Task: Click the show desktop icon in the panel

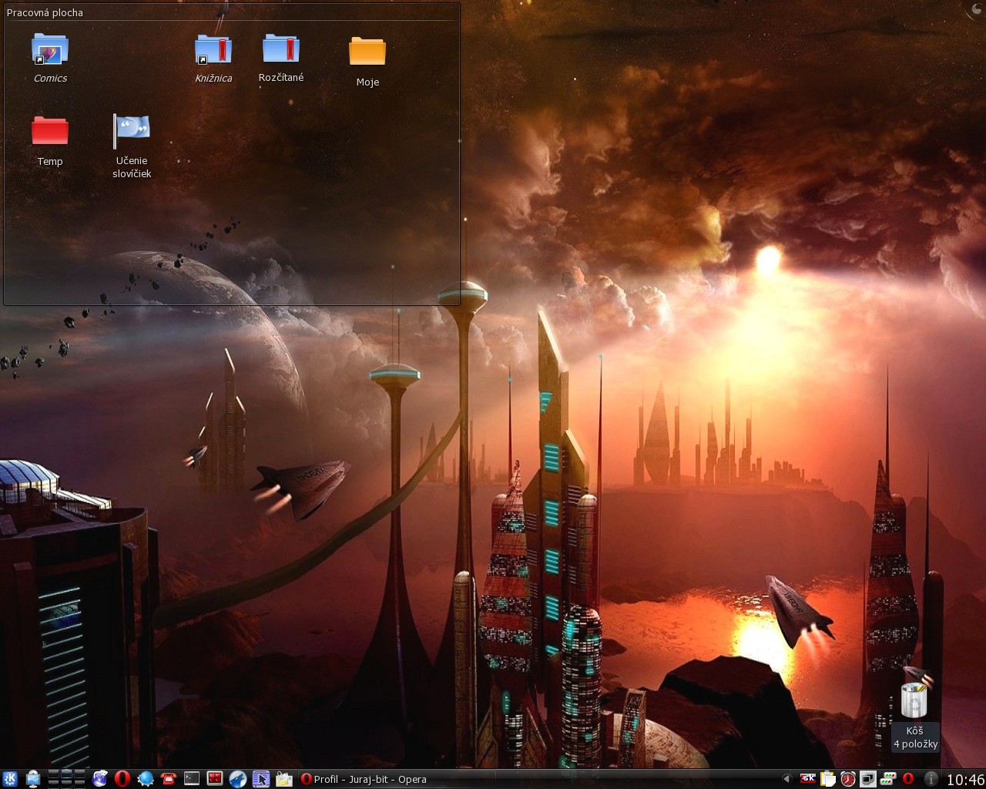Action: 32,779
